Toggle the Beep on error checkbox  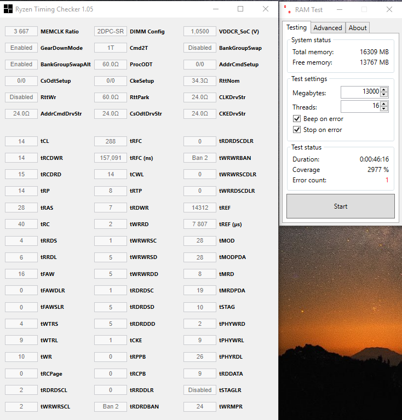(297, 119)
